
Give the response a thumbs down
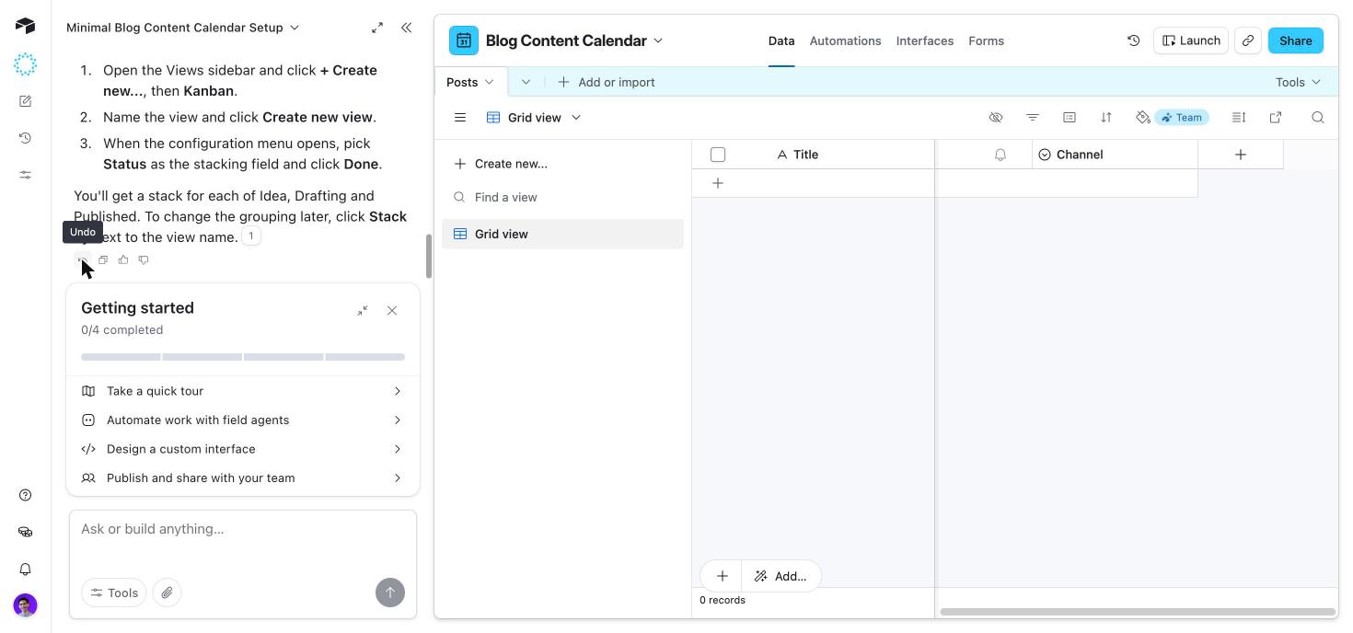[x=144, y=259]
